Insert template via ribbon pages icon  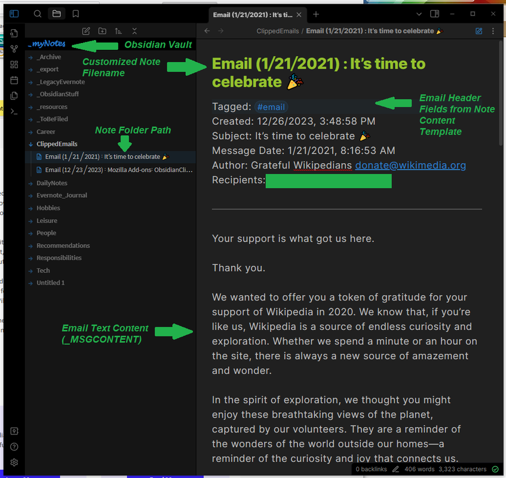14,96
